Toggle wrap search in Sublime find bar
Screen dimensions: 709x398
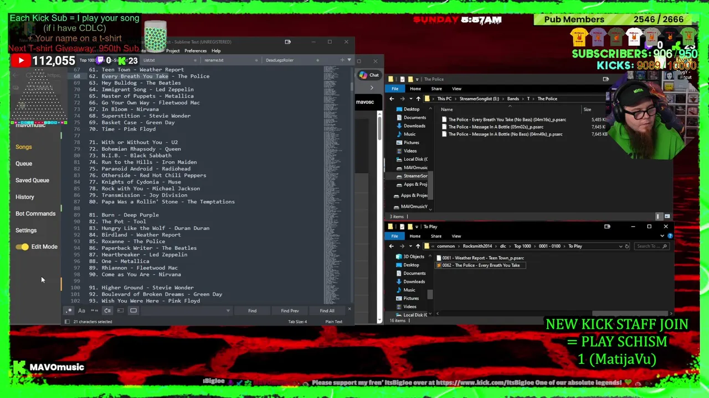coord(107,311)
